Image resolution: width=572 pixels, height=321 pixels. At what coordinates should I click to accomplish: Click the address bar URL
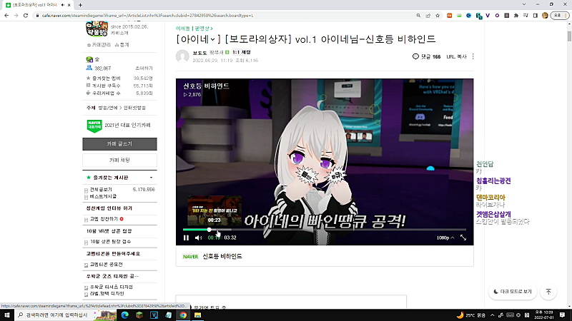click(x=147, y=16)
